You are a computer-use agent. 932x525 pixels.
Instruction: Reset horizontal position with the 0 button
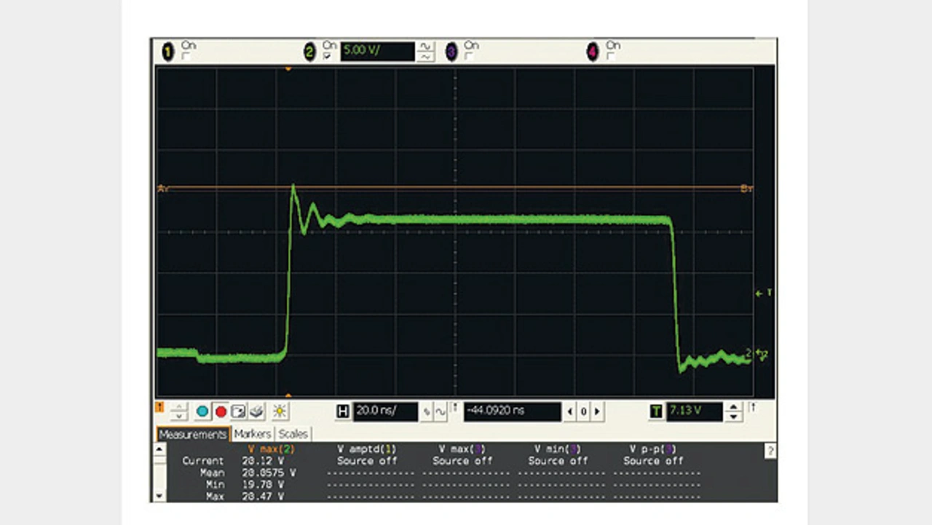[x=583, y=412]
